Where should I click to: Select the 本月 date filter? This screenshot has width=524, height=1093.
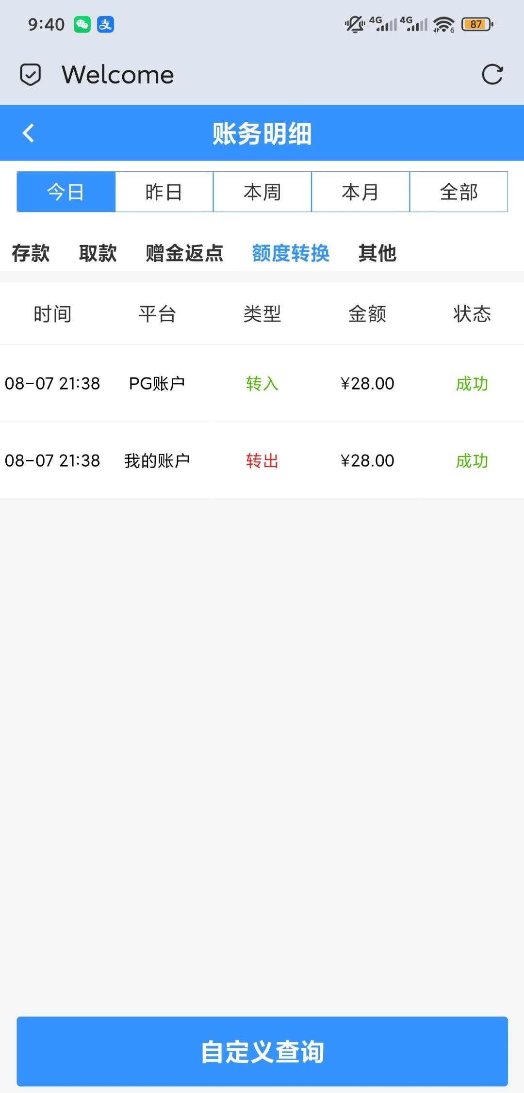[x=360, y=192]
